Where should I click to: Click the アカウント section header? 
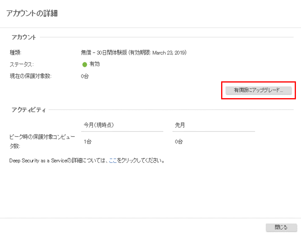tap(23, 38)
